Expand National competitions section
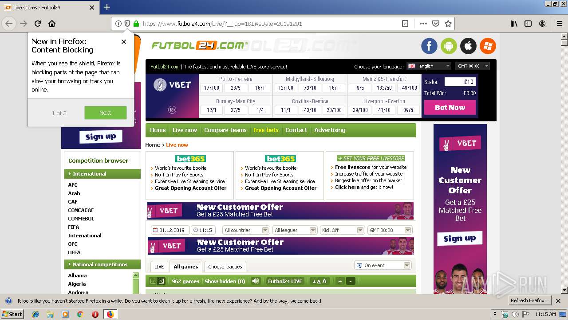Image resolution: width=568 pixels, height=320 pixels. [x=103, y=264]
